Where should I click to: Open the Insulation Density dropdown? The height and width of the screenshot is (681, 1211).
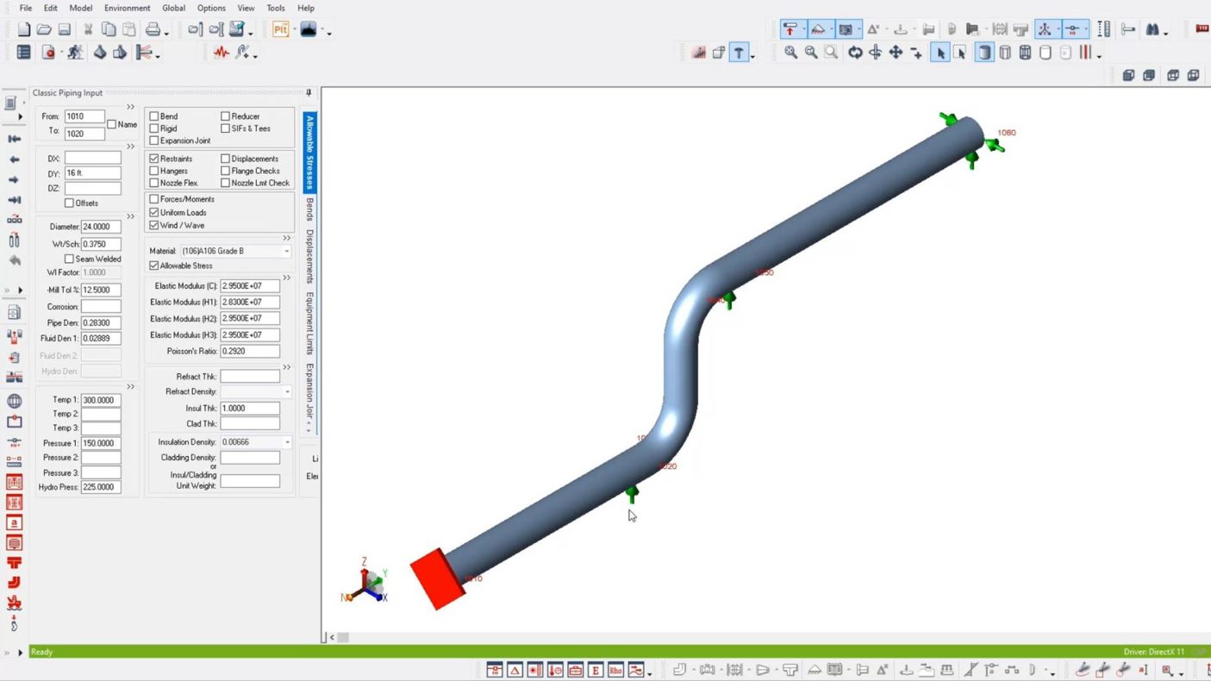click(287, 442)
